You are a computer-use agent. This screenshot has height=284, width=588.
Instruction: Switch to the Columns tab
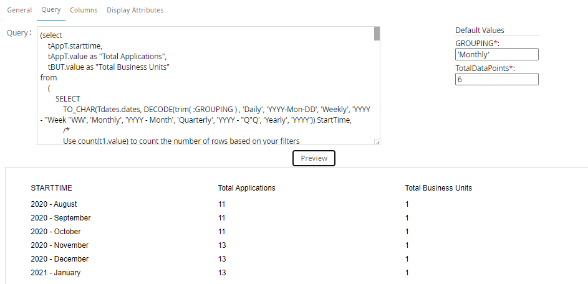click(x=84, y=10)
